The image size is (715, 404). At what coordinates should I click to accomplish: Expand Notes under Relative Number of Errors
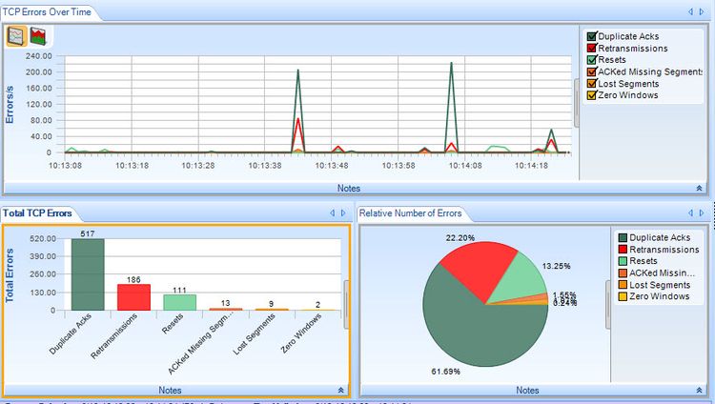point(699,391)
